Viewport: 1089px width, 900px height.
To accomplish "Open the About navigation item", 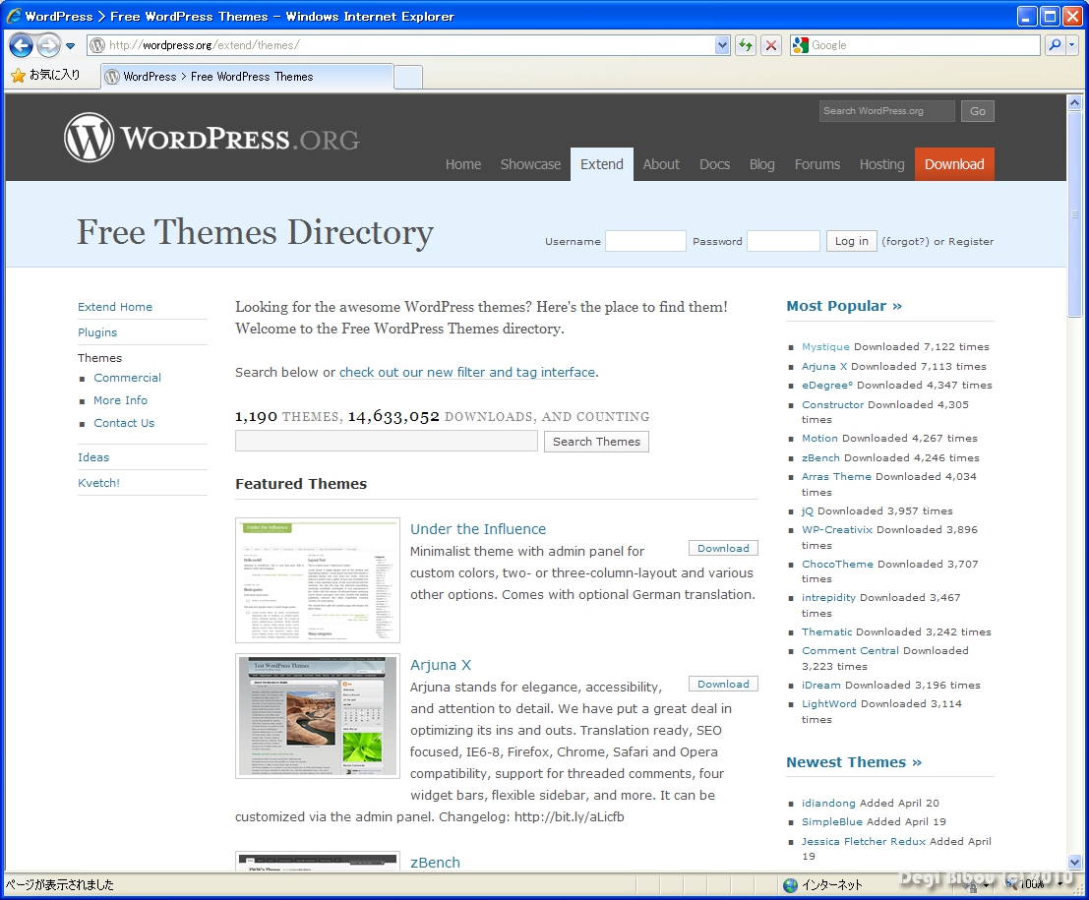I will pos(661,164).
